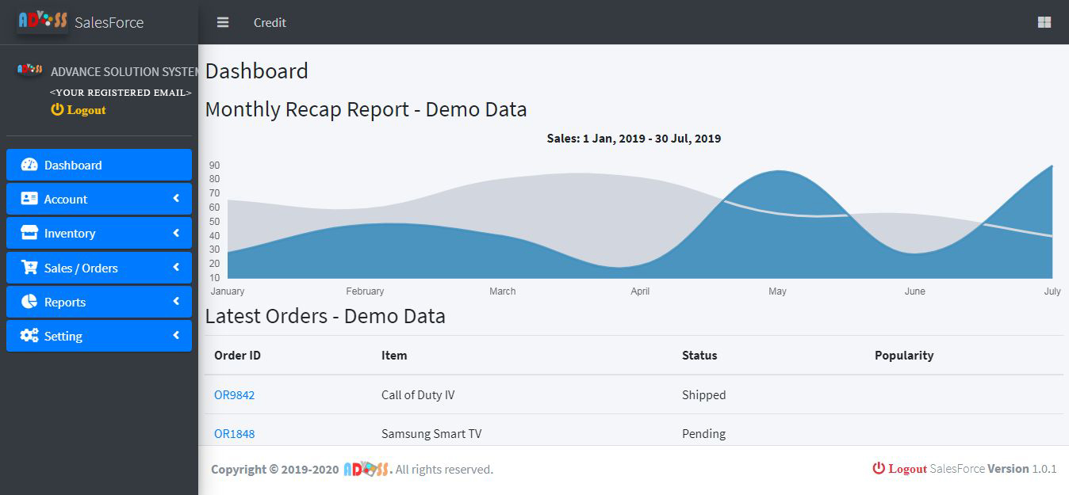Select the Setting menu item

tap(63, 336)
